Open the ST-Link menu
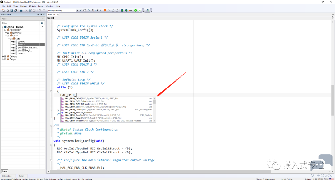This screenshot has height=180, width=335. point(32,6)
